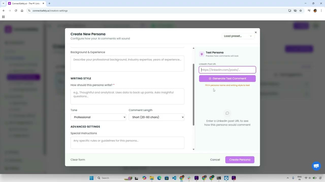The image size is (325, 182).
Task: Bookmark this page with the star icon
Action: tap(301, 11)
